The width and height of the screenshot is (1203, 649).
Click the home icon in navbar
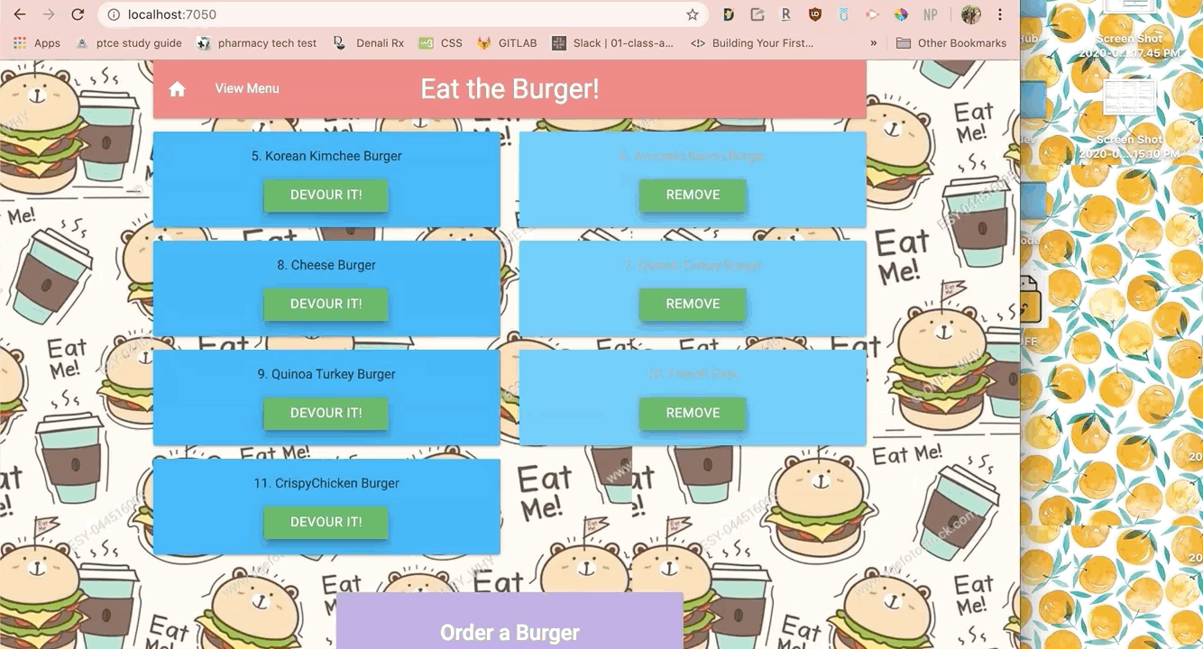(178, 88)
